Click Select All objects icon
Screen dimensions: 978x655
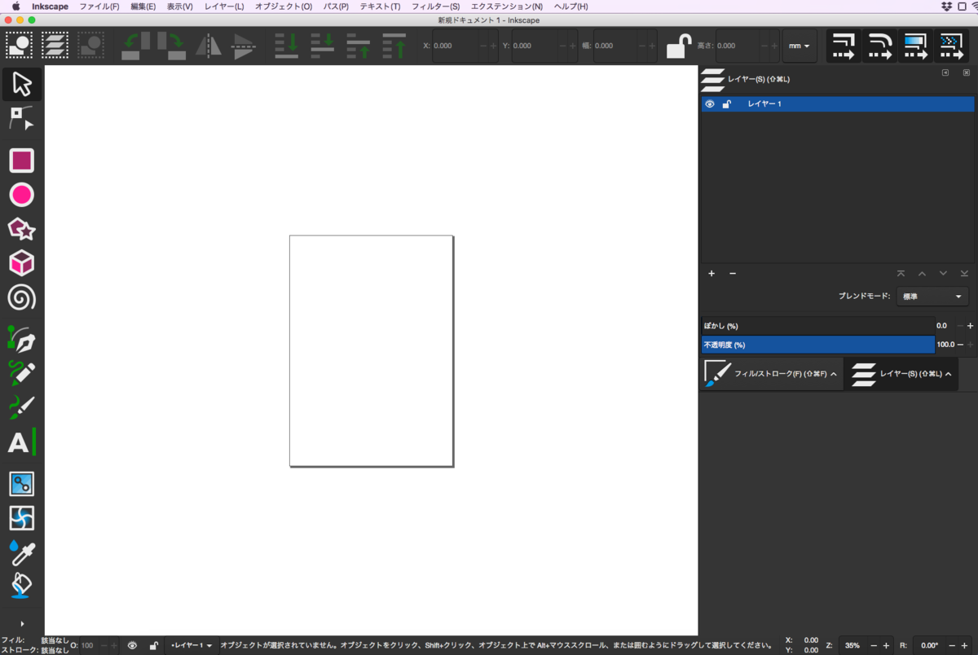tap(19, 46)
